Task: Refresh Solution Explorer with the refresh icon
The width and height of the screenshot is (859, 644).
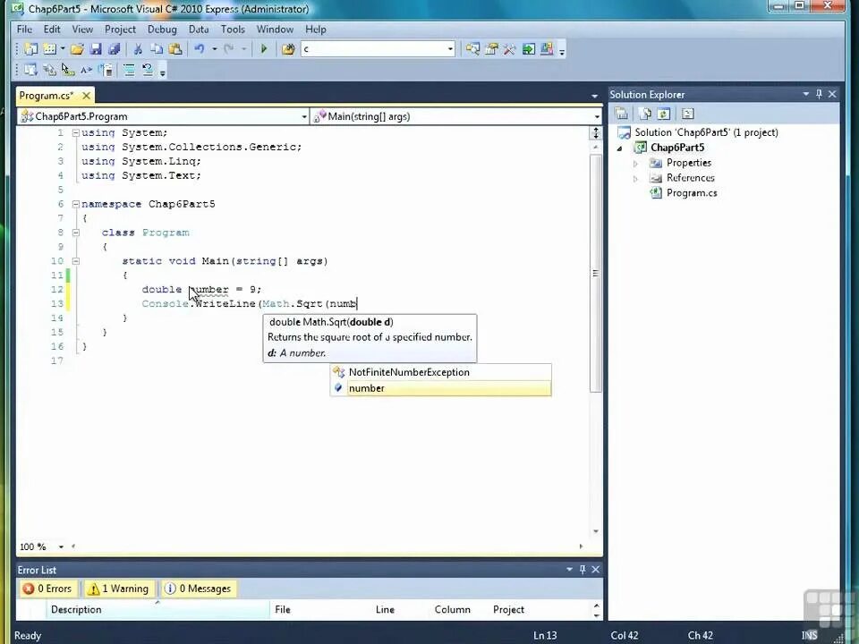Action: coord(663,114)
